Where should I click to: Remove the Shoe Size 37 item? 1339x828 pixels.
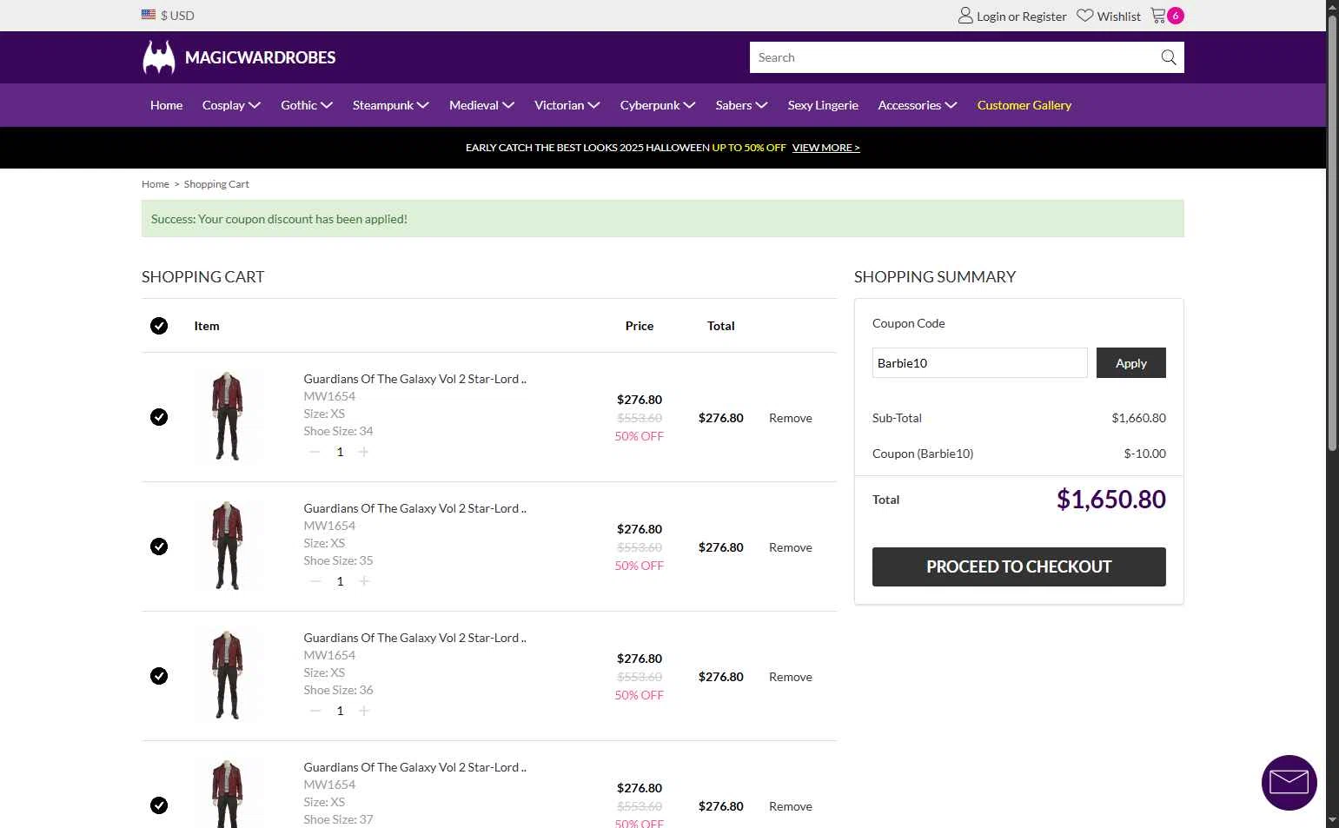tap(791, 806)
